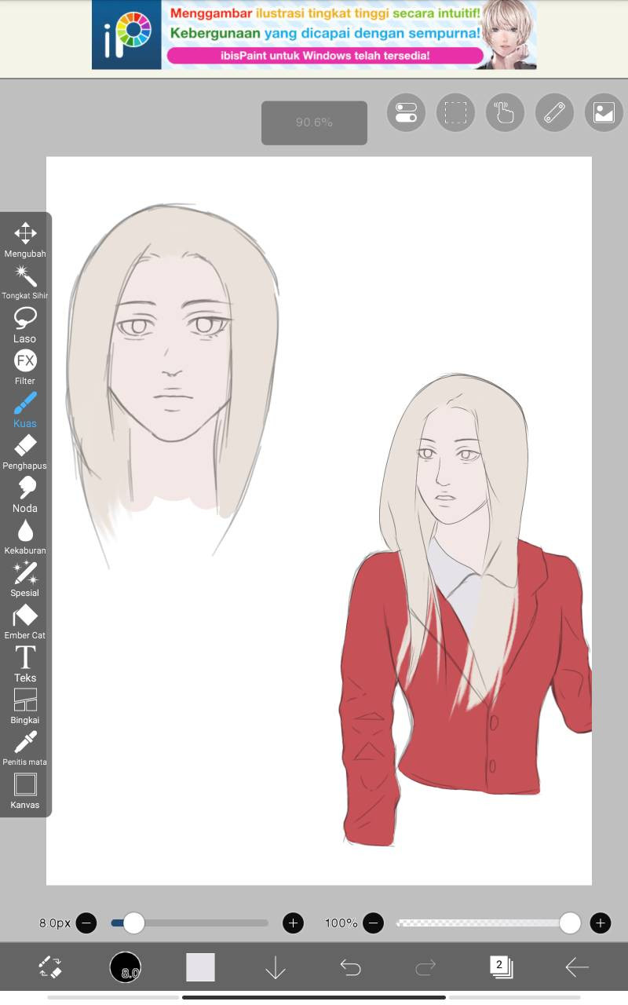Open the ibisPaint Windows ad banner

coord(314,35)
